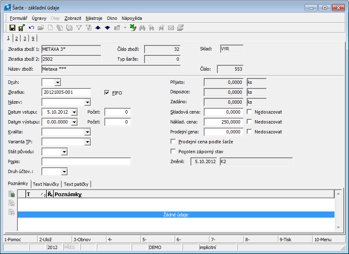The width and height of the screenshot is (349, 254).
Task: Click the save-and-exit icon with green arrow
Action: click(x=22, y=28)
